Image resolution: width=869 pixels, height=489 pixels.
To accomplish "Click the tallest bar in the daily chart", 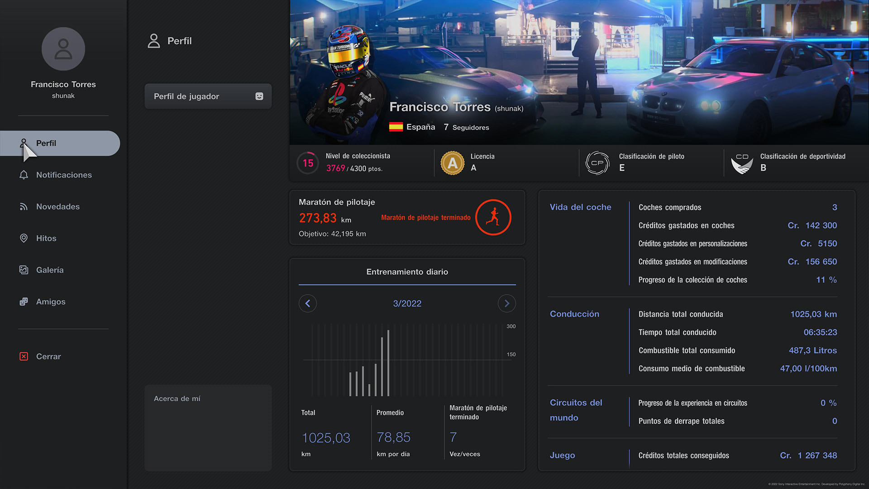I will point(388,363).
